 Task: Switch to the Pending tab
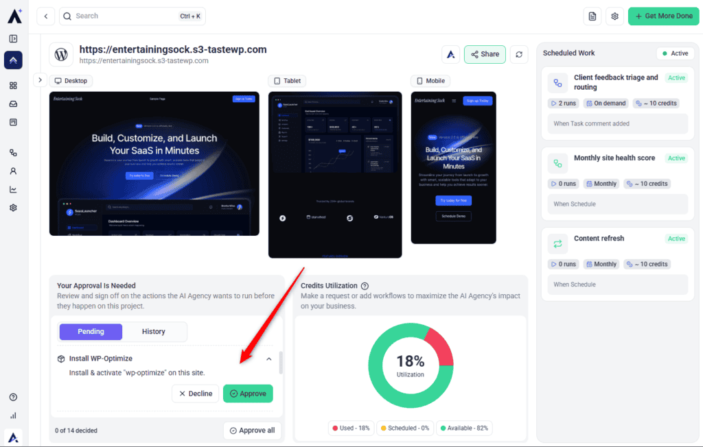91,332
